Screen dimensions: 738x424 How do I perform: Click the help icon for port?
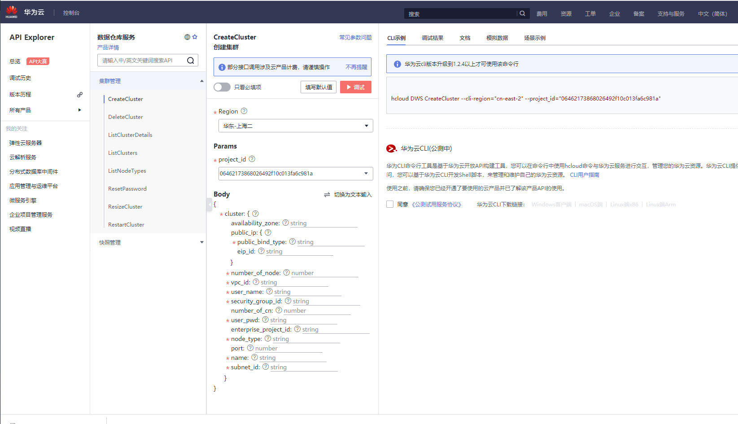click(250, 348)
